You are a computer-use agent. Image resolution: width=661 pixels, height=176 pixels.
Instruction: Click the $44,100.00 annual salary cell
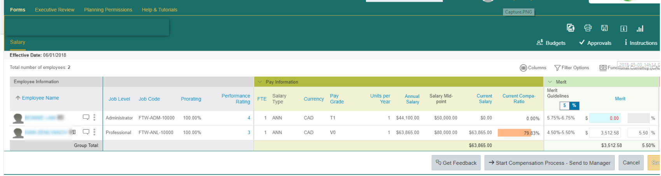(407, 118)
